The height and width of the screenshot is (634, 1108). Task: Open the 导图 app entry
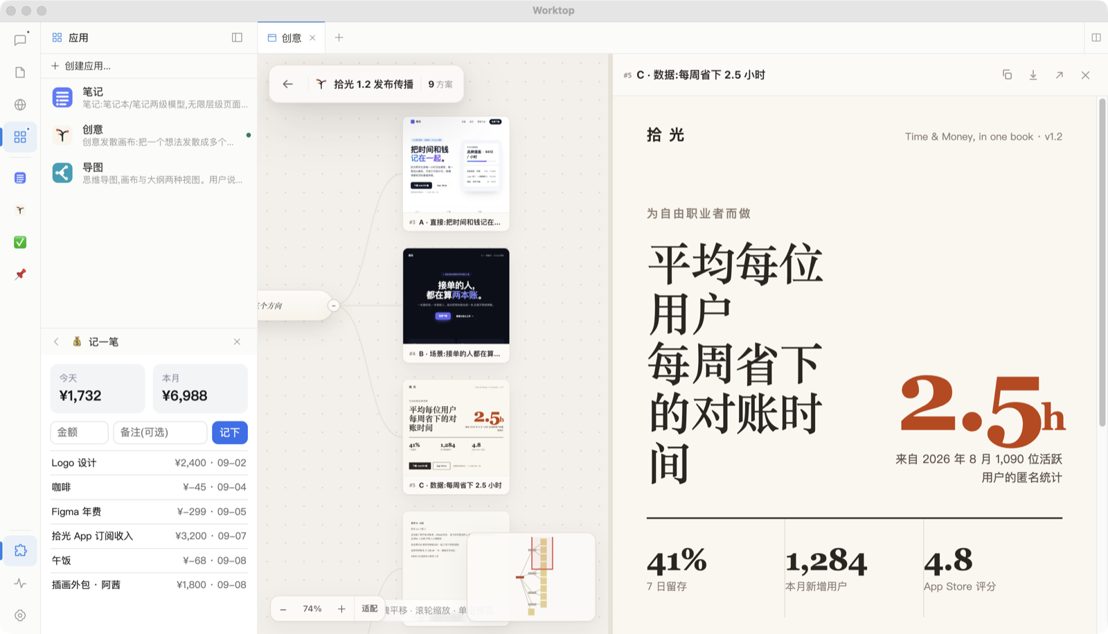(x=149, y=173)
